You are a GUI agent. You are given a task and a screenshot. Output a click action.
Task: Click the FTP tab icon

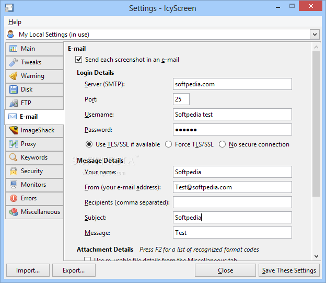(13, 103)
